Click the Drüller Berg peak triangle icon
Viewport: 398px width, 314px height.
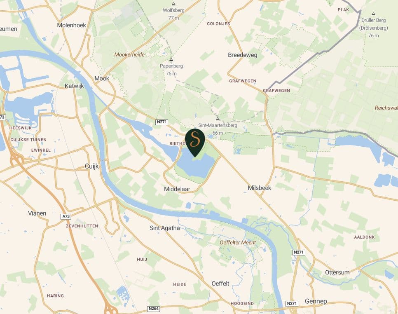tap(373, 14)
